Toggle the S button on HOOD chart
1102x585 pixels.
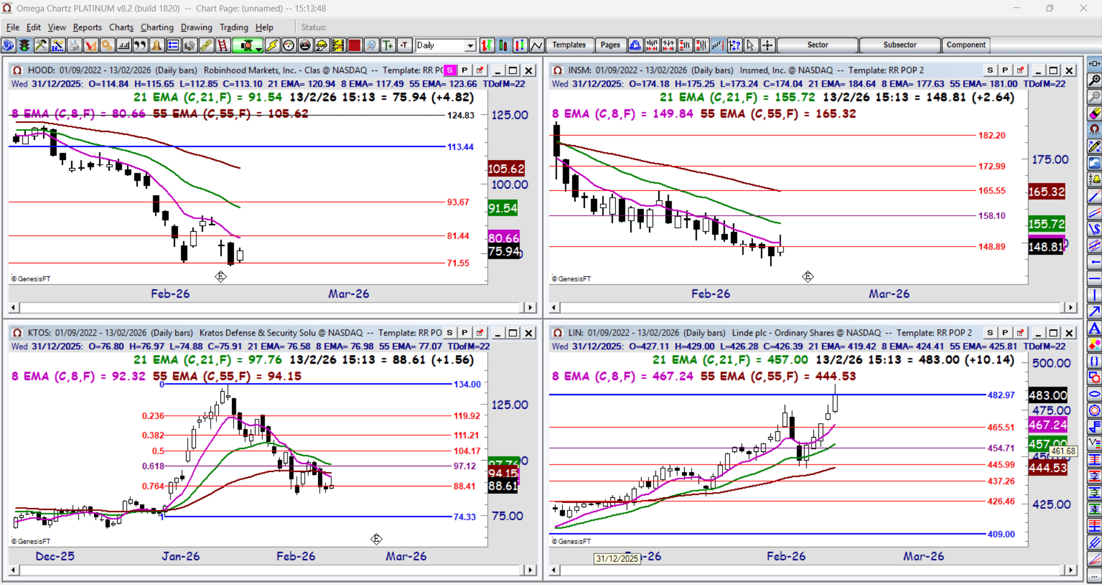coord(450,70)
